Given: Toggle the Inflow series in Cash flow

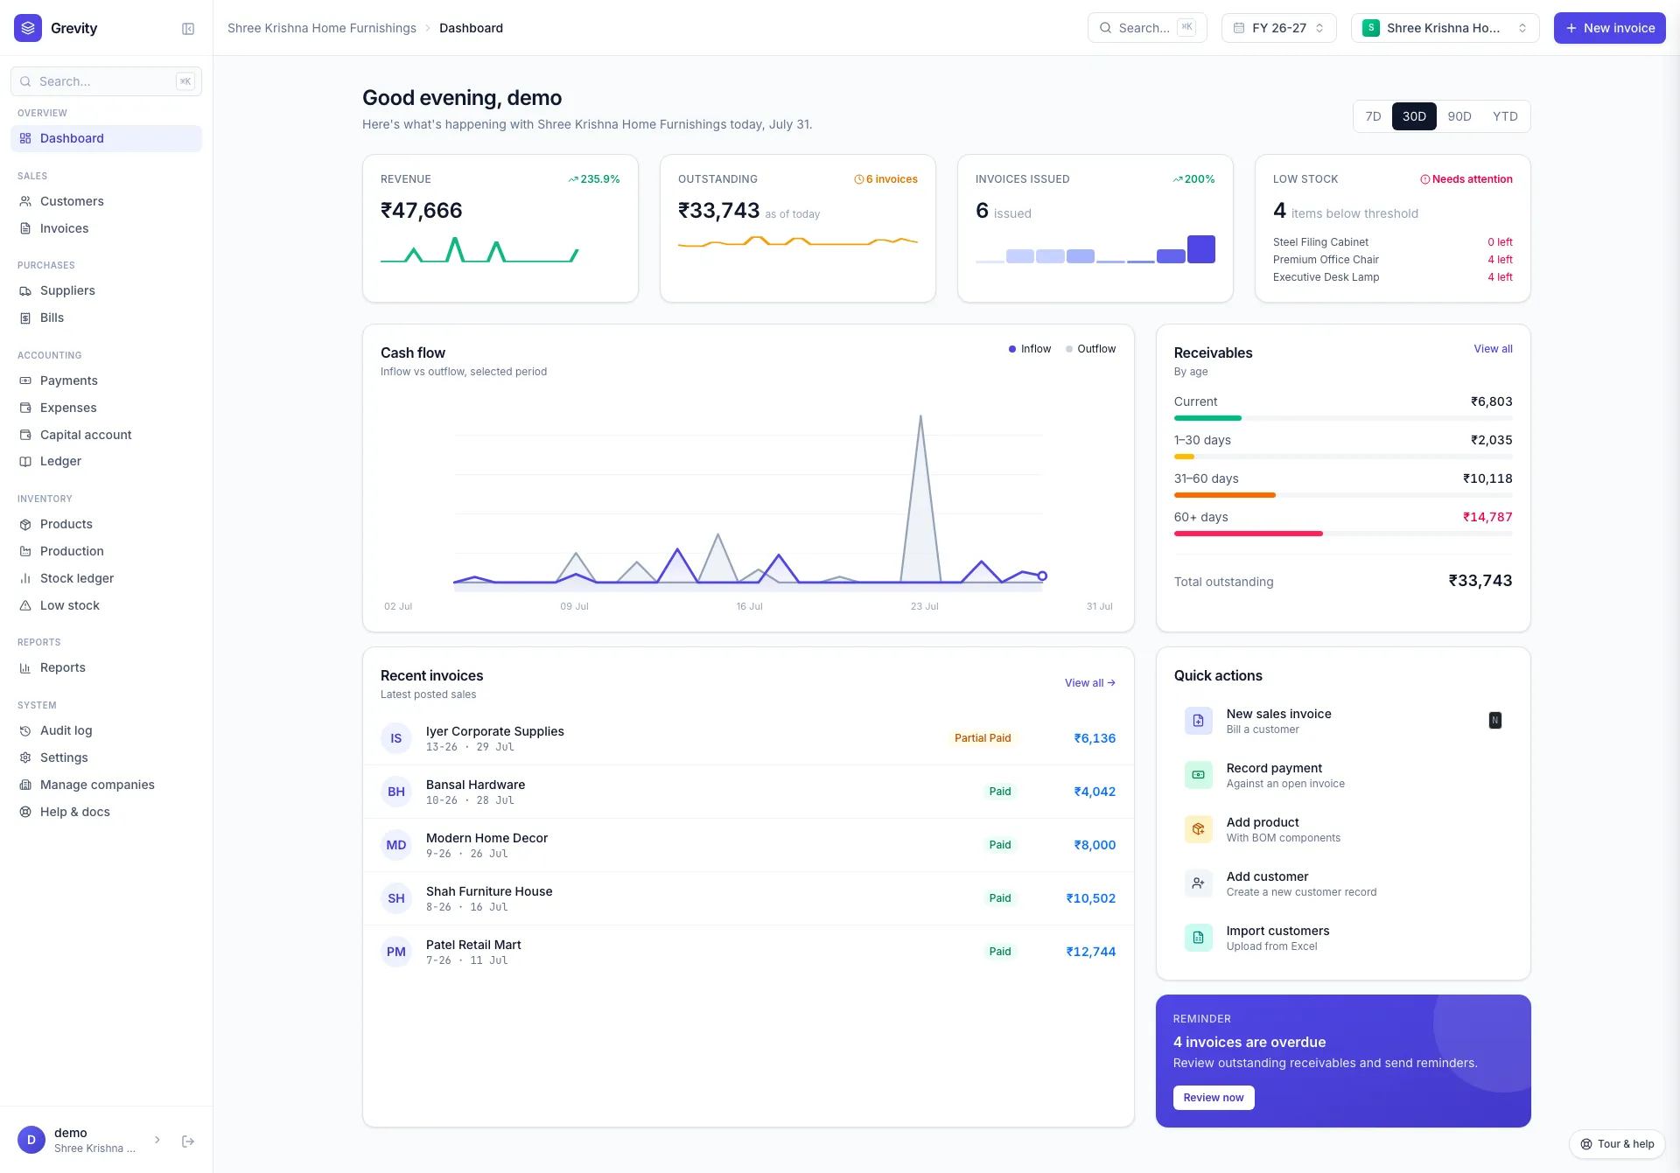Looking at the screenshot, I should point(1030,349).
